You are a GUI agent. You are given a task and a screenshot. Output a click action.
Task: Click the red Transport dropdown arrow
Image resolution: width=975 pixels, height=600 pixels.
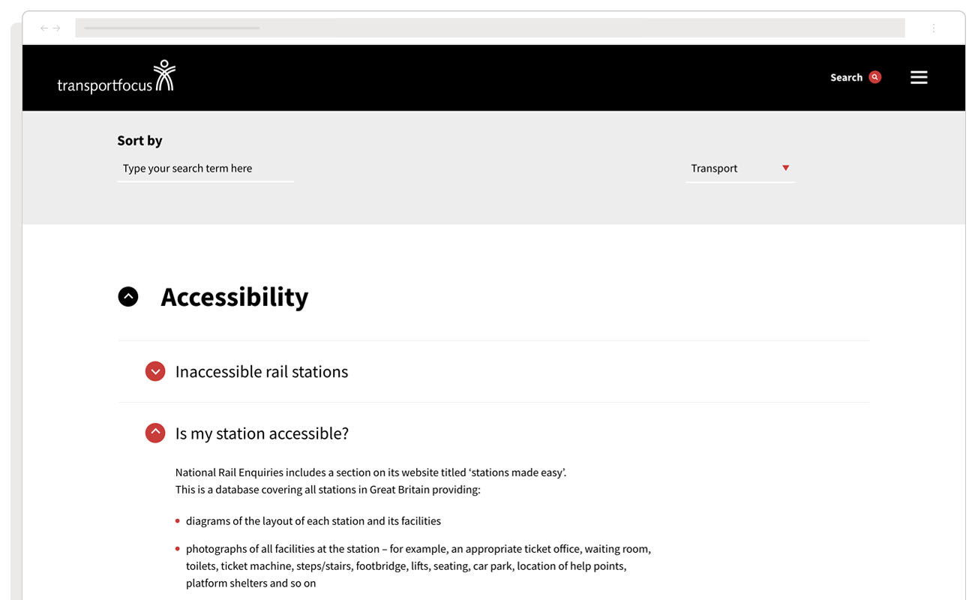click(x=785, y=168)
